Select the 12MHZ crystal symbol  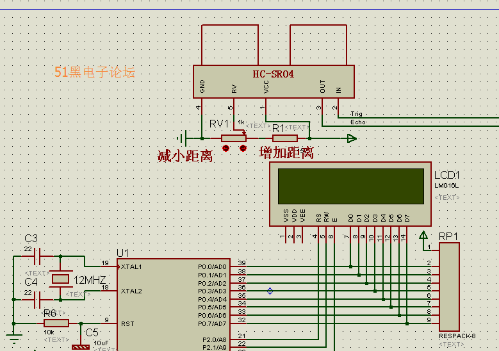pyautogui.click(x=60, y=279)
